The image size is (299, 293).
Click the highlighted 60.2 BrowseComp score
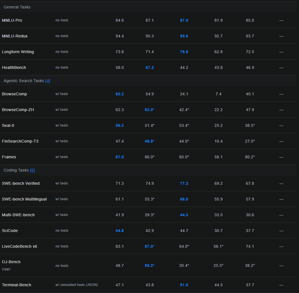tap(120, 94)
